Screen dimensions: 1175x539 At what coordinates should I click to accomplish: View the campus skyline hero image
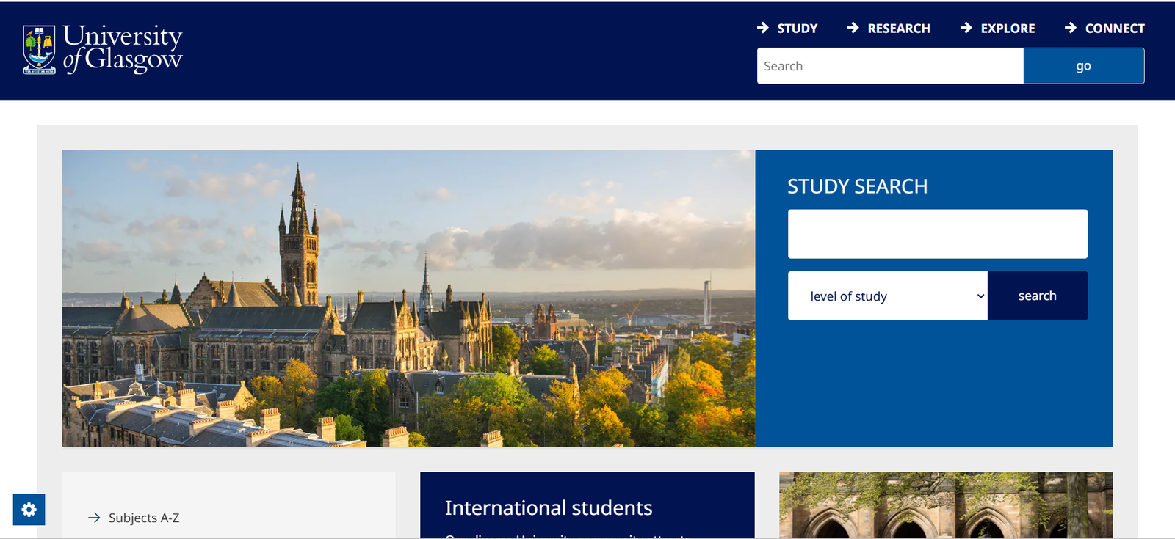(408, 298)
